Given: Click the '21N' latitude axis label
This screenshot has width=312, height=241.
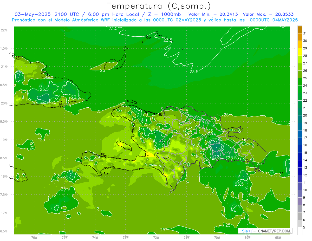Looking at the screenshot, I should point(4,67).
